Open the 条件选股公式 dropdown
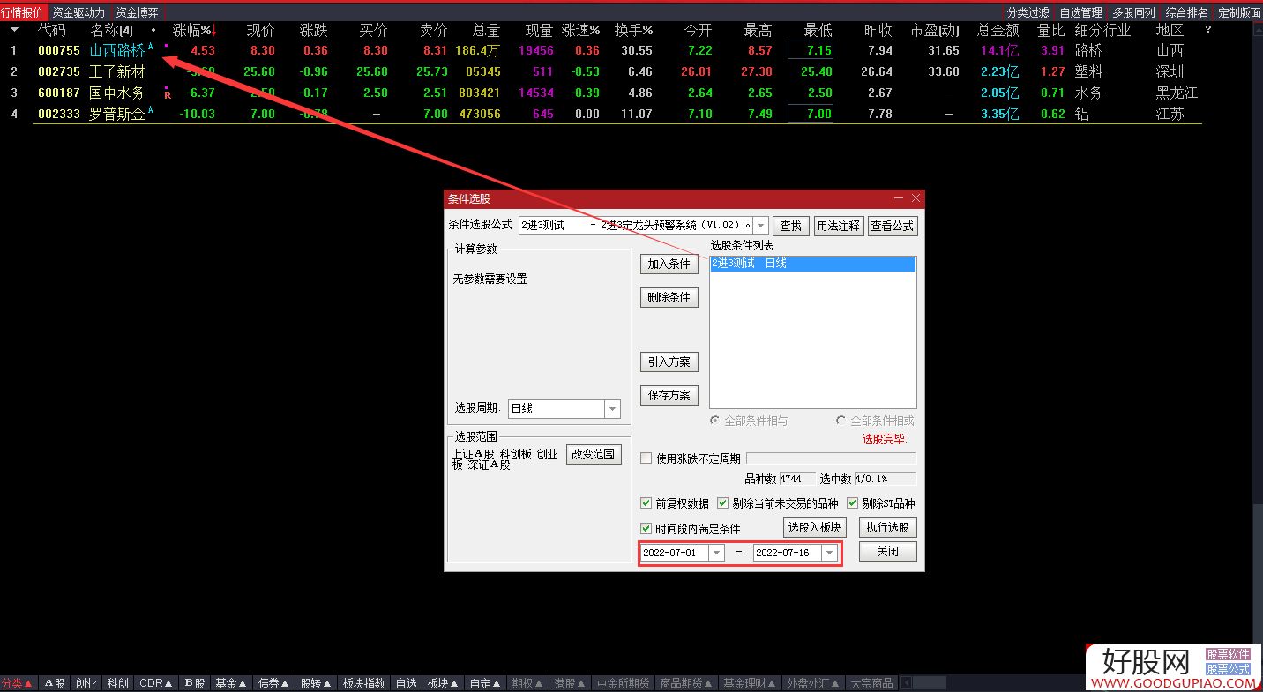Screen dimensions: 1263x692 click(x=761, y=226)
